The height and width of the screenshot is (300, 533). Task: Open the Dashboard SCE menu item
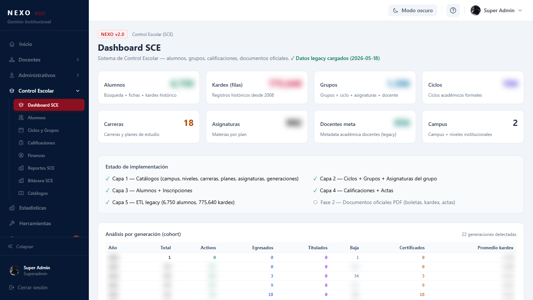(x=49, y=105)
